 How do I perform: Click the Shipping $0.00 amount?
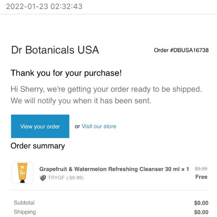pyautogui.click(x=201, y=212)
